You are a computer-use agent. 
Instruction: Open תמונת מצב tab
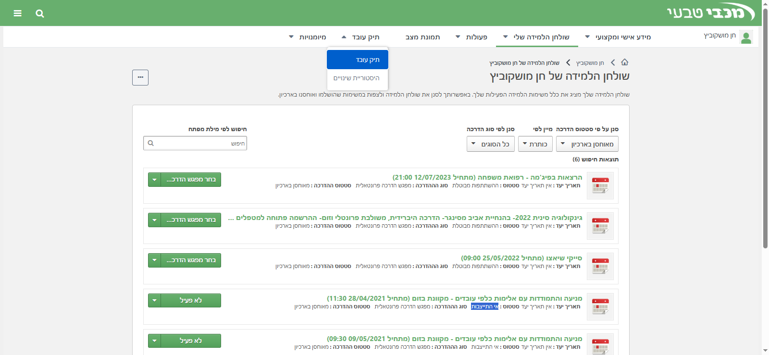pos(423,37)
